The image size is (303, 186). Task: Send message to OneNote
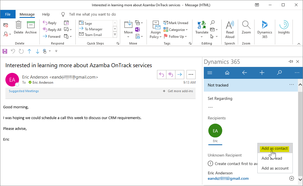(137, 29)
